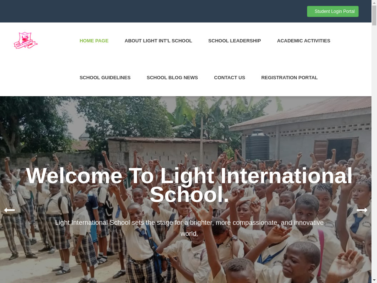Open the Student Login Portal
The width and height of the screenshot is (377, 283).
coord(332,11)
